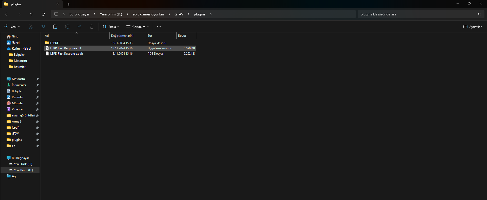Click the computer icon in address bar

click(x=56, y=14)
